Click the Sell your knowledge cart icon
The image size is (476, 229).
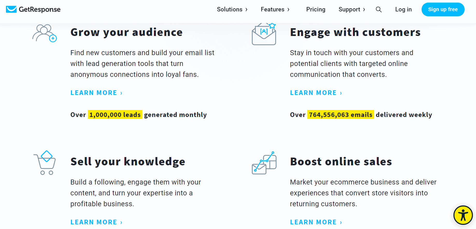(45, 162)
